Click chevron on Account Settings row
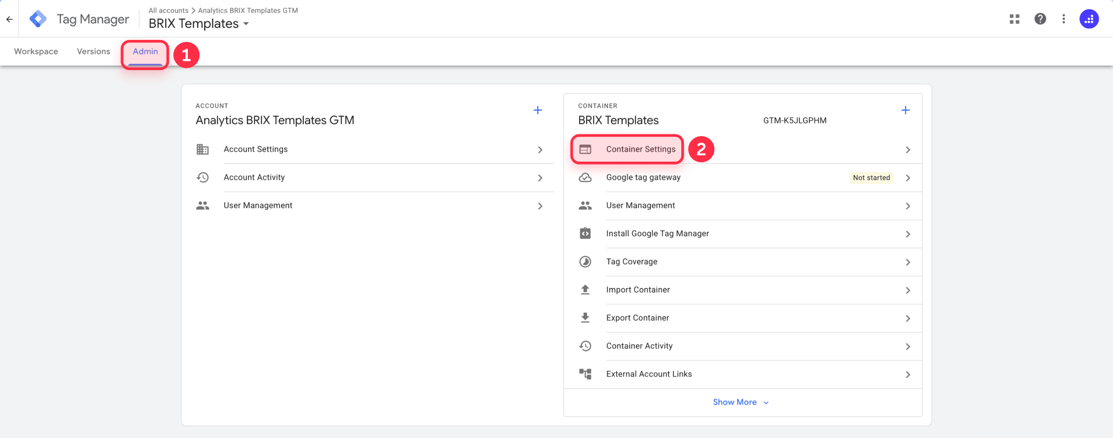The image size is (1113, 438). 540,150
